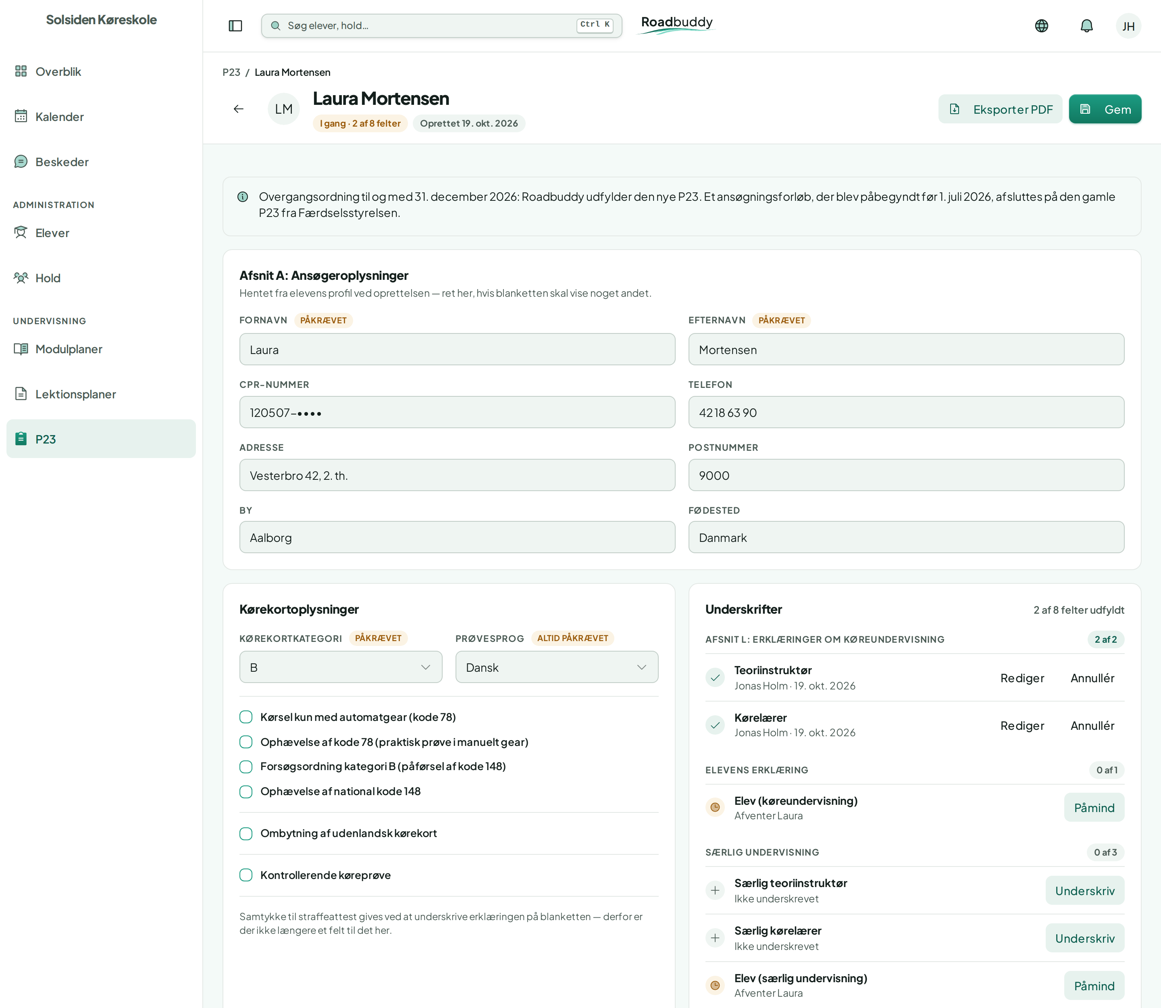This screenshot has width=1161, height=1008.
Task: Click Annullér for Kørelærer
Action: (x=1092, y=725)
